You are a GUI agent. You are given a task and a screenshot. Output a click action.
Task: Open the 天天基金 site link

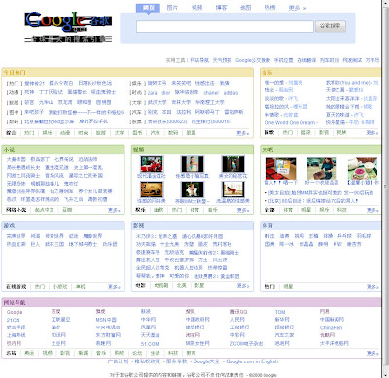(x=150, y=335)
